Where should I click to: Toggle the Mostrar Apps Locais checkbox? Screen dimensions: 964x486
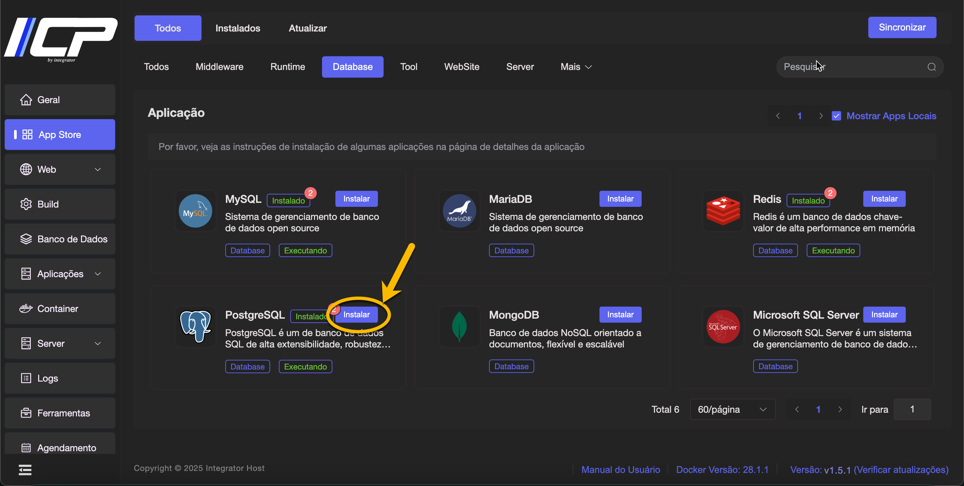pyautogui.click(x=836, y=116)
